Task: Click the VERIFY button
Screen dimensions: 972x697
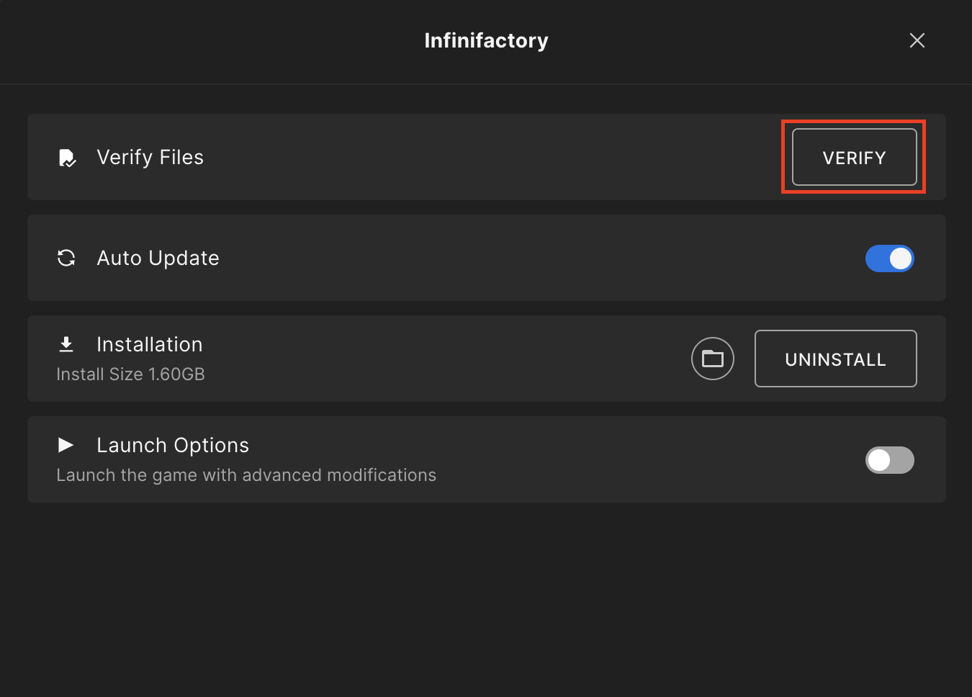Action: pyautogui.click(x=854, y=157)
